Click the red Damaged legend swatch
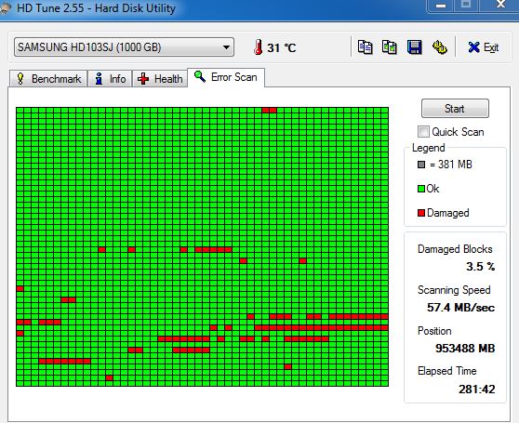This screenshot has height=423, width=519. pos(421,213)
